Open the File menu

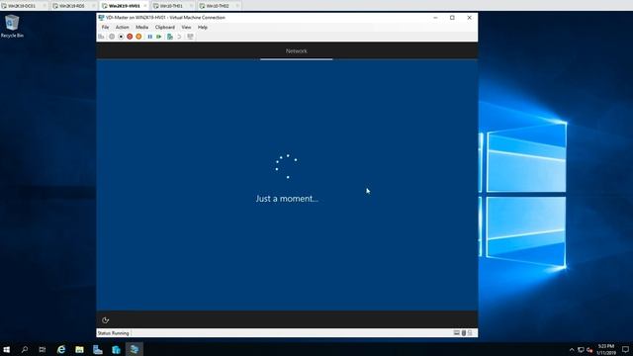click(106, 27)
